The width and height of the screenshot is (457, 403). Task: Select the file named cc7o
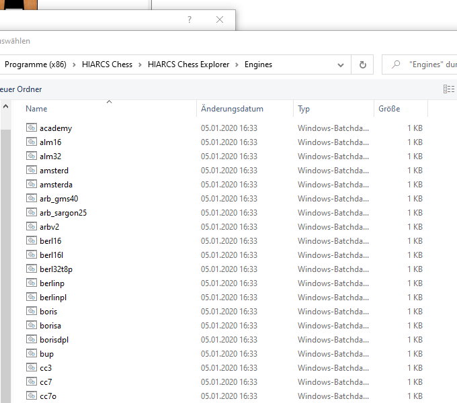tap(48, 396)
